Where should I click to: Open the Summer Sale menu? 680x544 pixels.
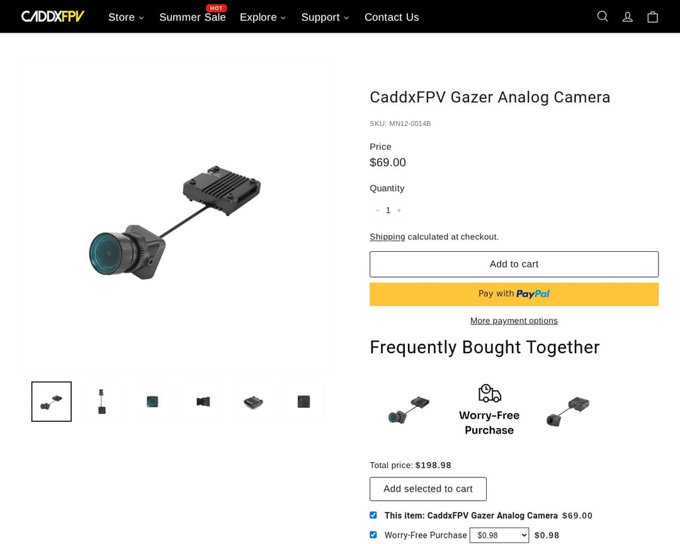[192, 17]
